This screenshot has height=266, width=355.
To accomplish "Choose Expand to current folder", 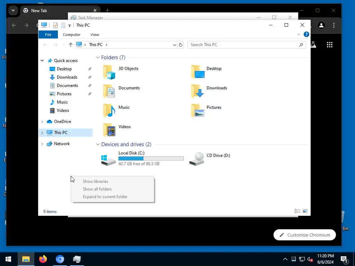I will coord(113,197).
